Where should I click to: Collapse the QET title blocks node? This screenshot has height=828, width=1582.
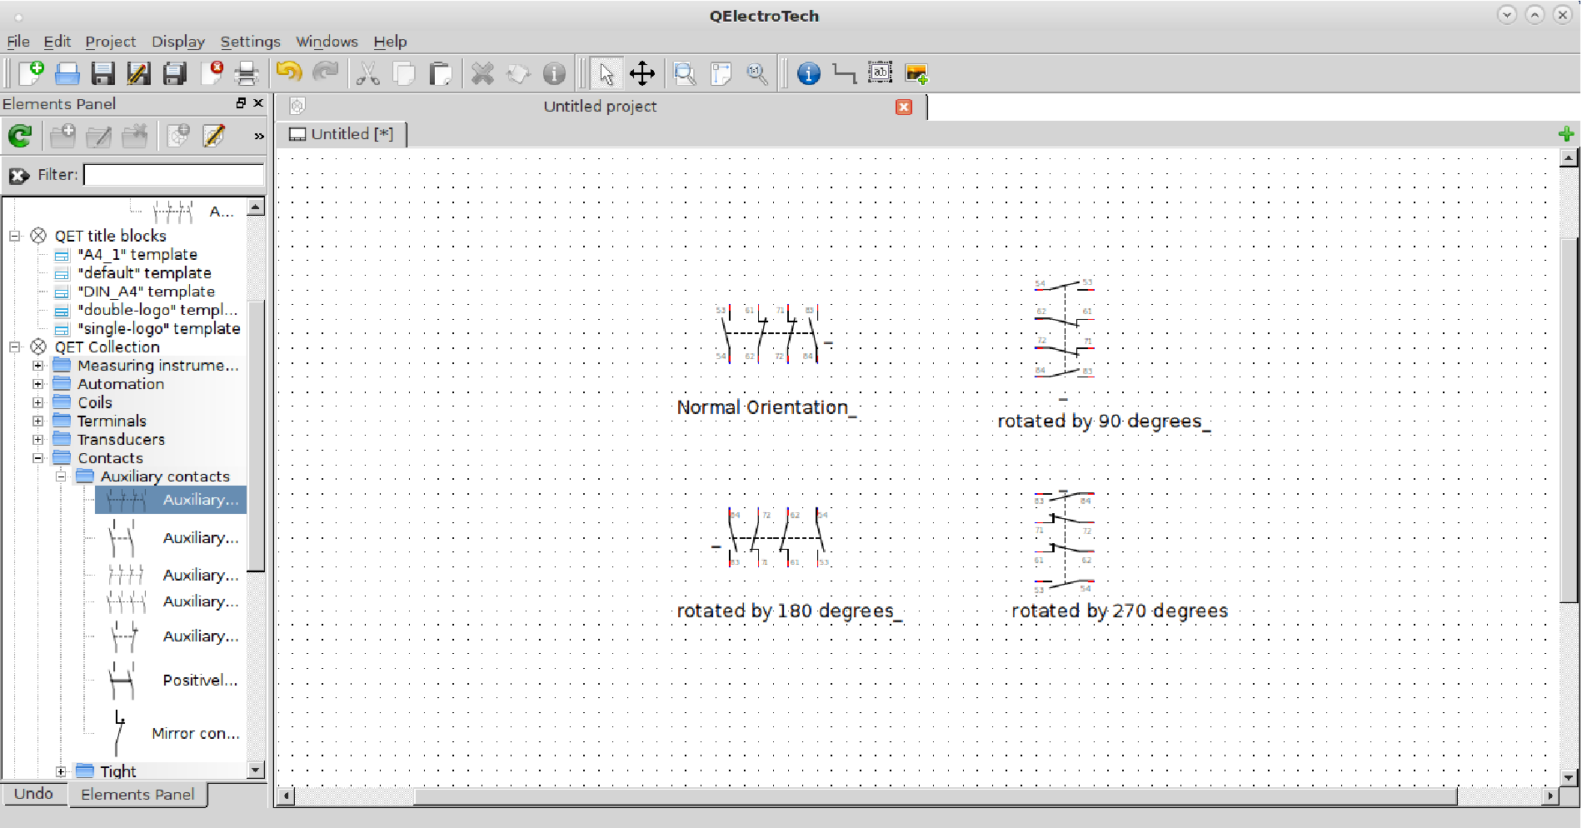tap(14, 236)
